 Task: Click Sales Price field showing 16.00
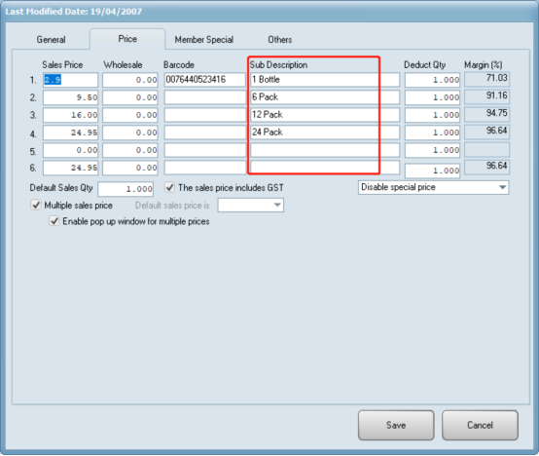(x=70, y=115)
